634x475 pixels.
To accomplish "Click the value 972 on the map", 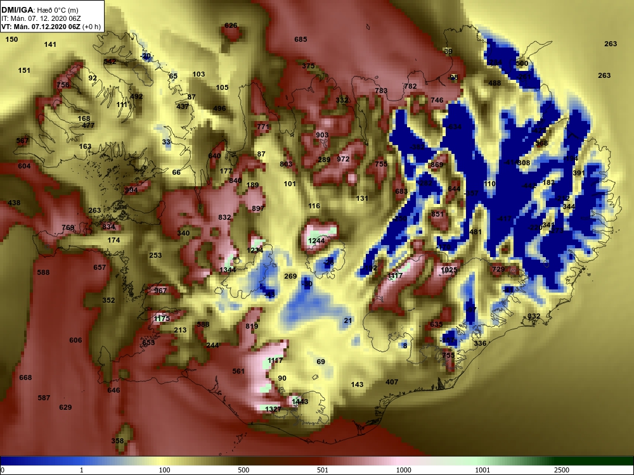I will pyautogui.click(x=343, y=159).
